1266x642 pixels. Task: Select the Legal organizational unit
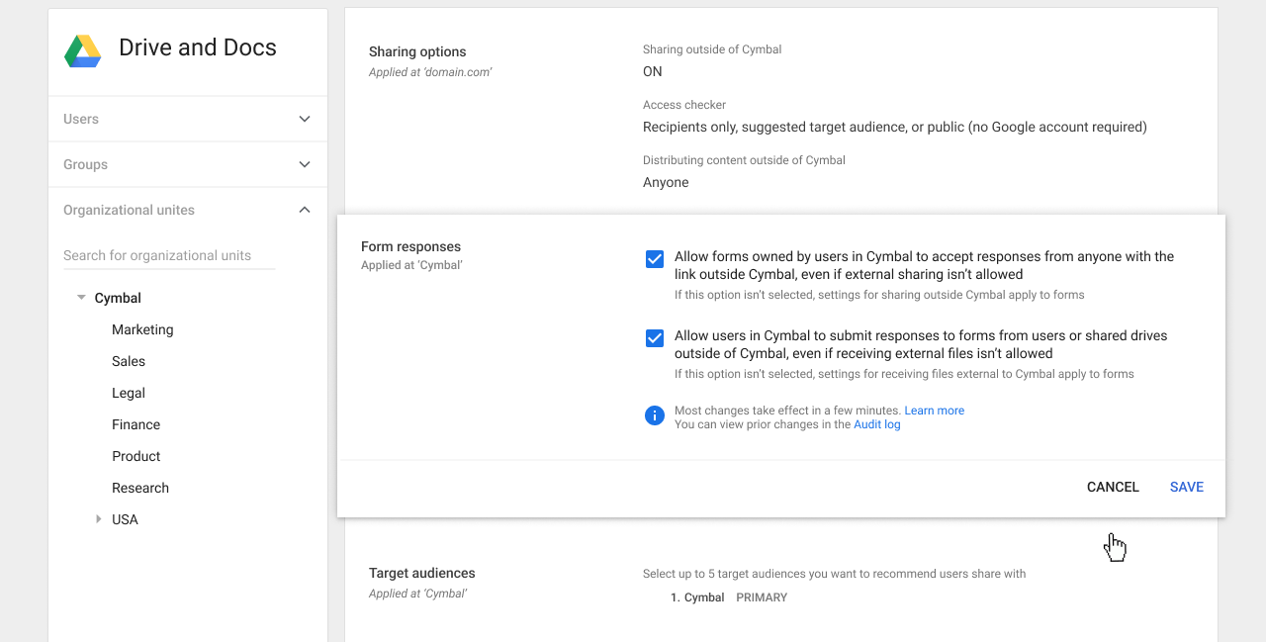click(x=129, y=393)
